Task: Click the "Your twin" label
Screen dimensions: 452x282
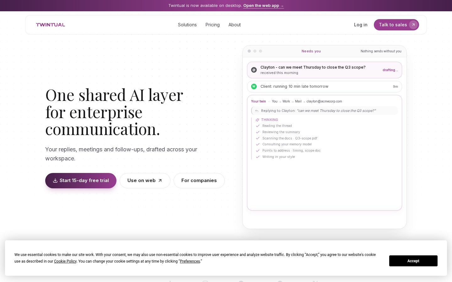Action: click(258, 101)
